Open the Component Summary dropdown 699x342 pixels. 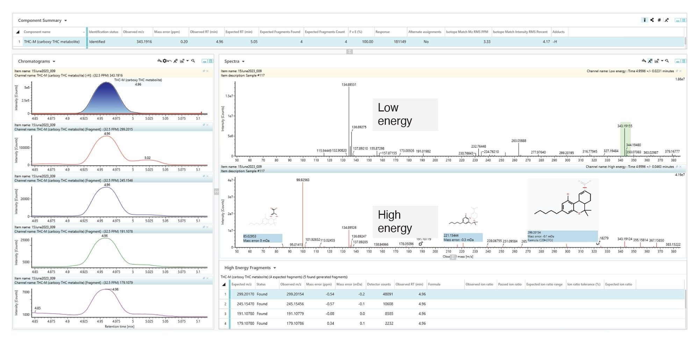[x=66, y=21]
